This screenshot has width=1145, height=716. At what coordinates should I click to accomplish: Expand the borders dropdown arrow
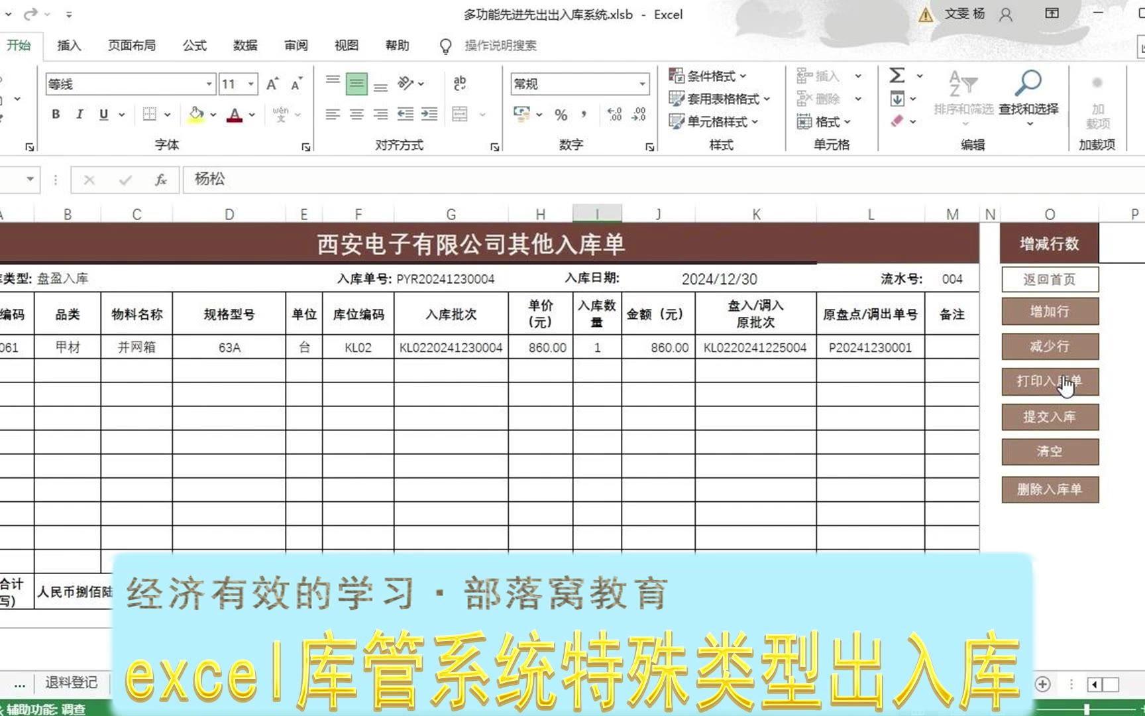pyautogui.click(x=167, y=114)
